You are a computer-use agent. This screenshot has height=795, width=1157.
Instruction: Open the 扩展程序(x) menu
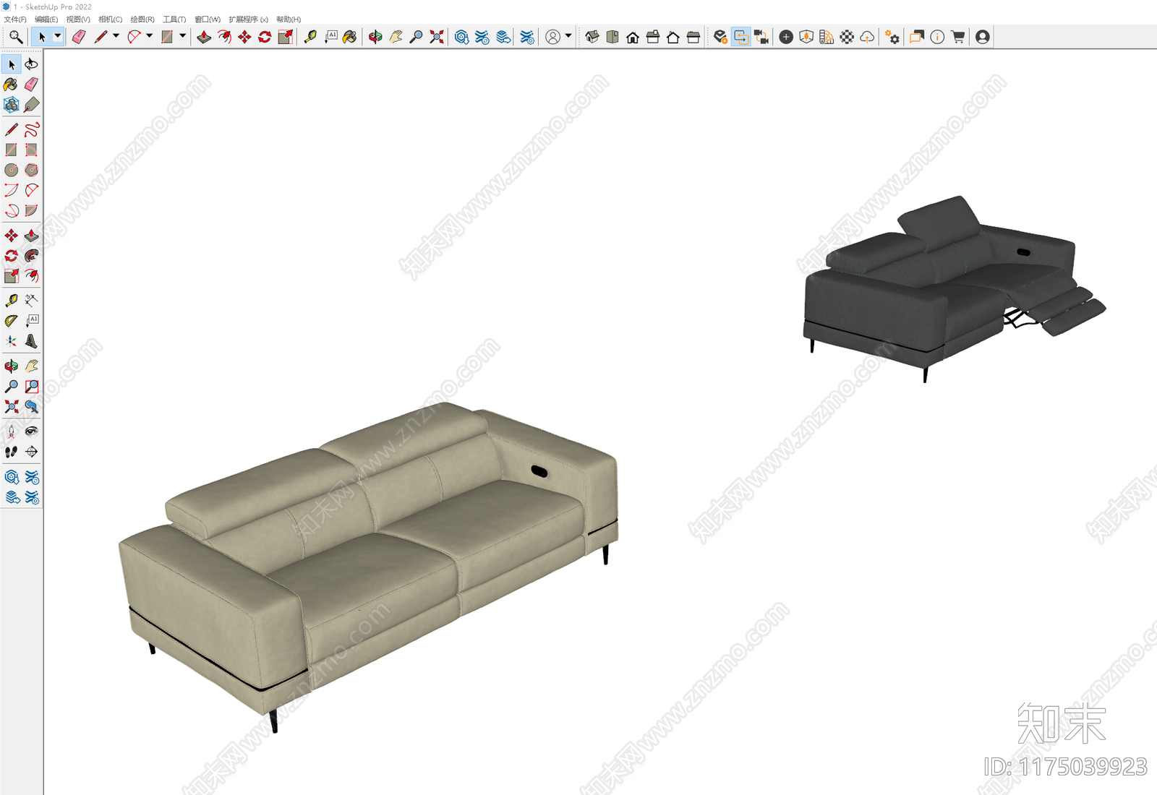[x=248, y=20]
